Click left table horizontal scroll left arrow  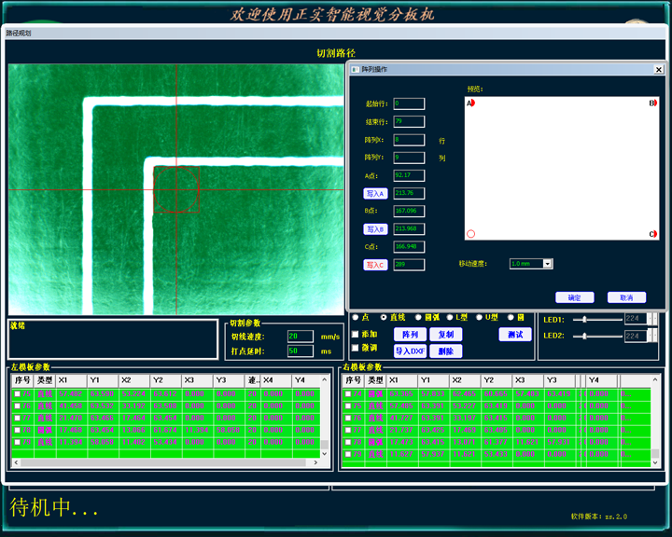click(16, 462)
